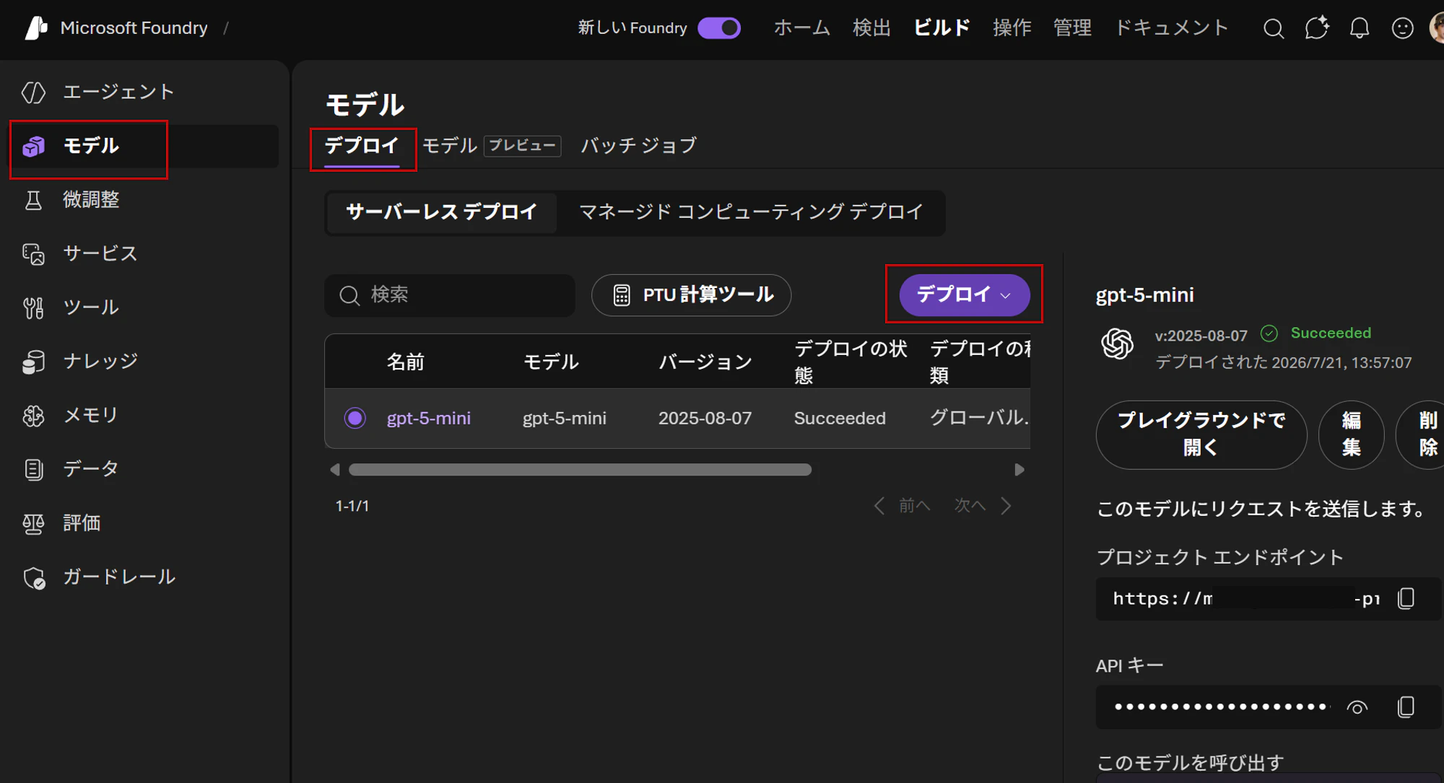Click the データ document icon
This screenshot has width=1444, height=783.
pos(33,469)
